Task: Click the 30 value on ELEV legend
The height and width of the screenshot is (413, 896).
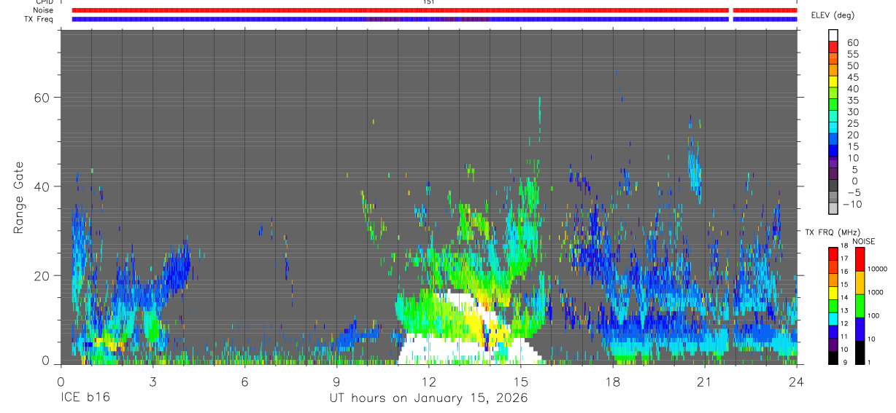Action: [x=852, y=112]
